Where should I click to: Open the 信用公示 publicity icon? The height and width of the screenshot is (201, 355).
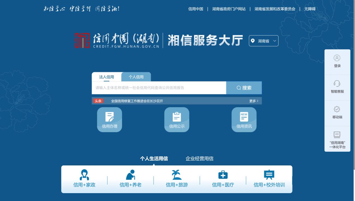click(177, 119)
